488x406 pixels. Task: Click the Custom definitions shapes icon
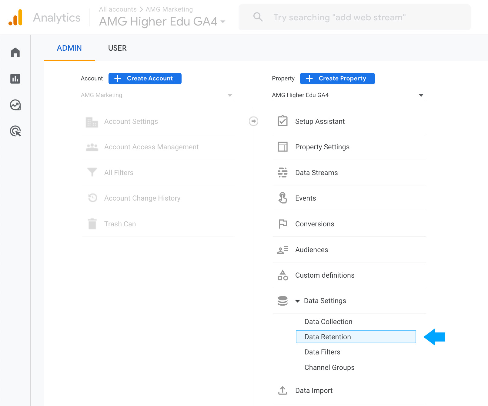(282, 275)
